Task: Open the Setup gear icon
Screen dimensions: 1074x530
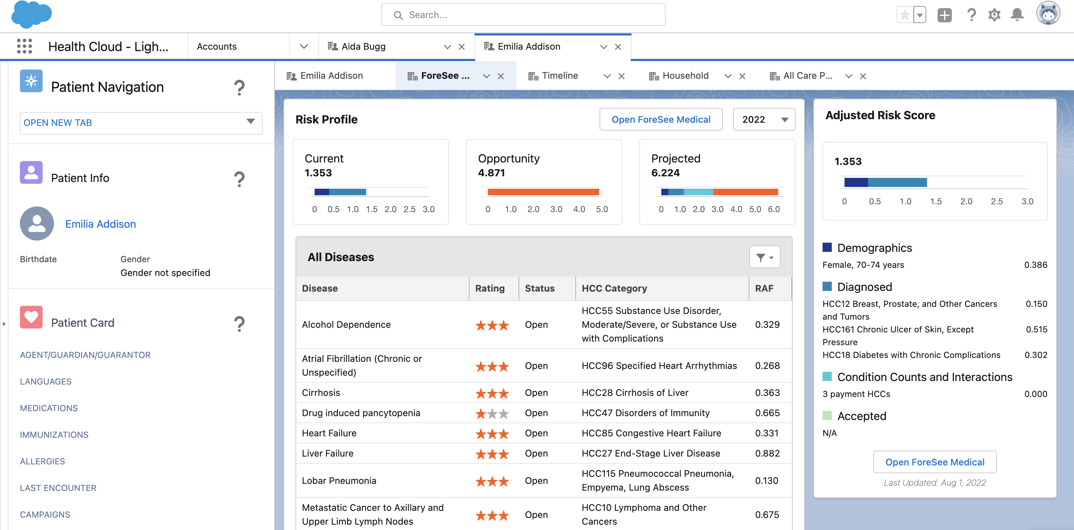Action: (994, 15)
